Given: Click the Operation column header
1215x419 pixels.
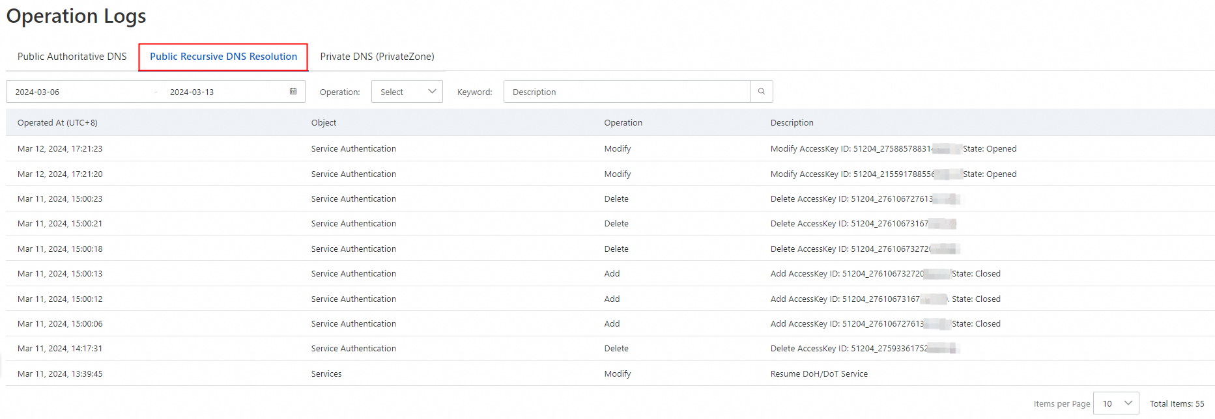Looking at the screenshot, I should pyautogui.click(x=623, y=123).
